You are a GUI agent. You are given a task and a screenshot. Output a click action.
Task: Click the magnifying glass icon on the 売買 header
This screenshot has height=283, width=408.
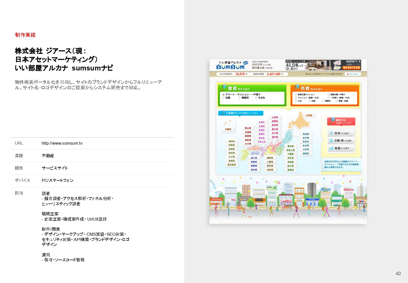[x=297, y=87]
